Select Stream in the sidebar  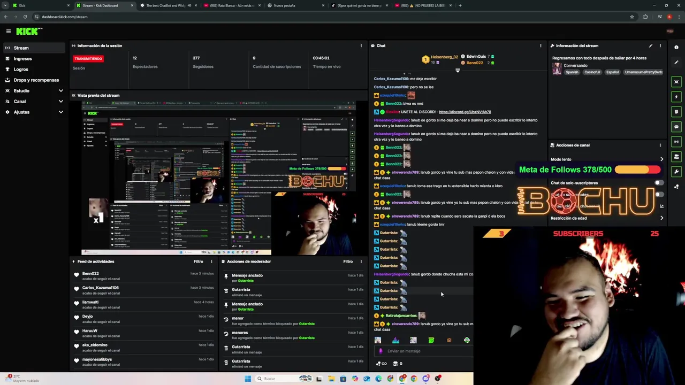click(35, 48)
